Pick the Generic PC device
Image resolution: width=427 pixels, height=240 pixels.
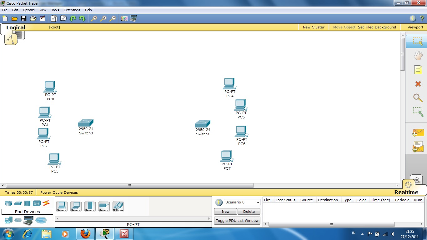coord(62,207)
